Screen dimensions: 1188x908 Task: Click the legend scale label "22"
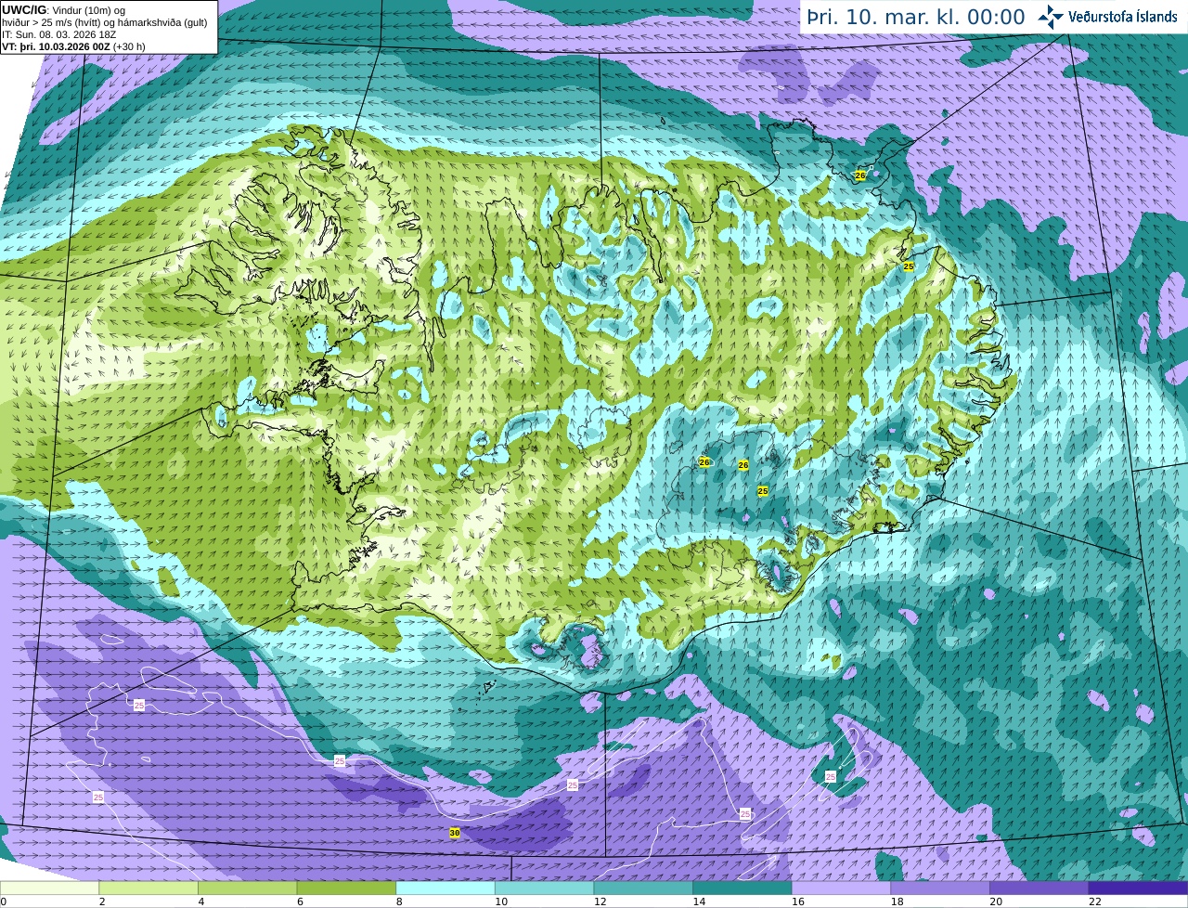click(1095, 902)
